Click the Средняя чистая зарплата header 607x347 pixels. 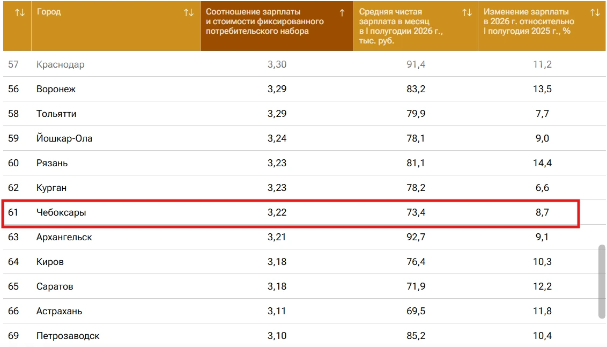(x=416, y=26)
